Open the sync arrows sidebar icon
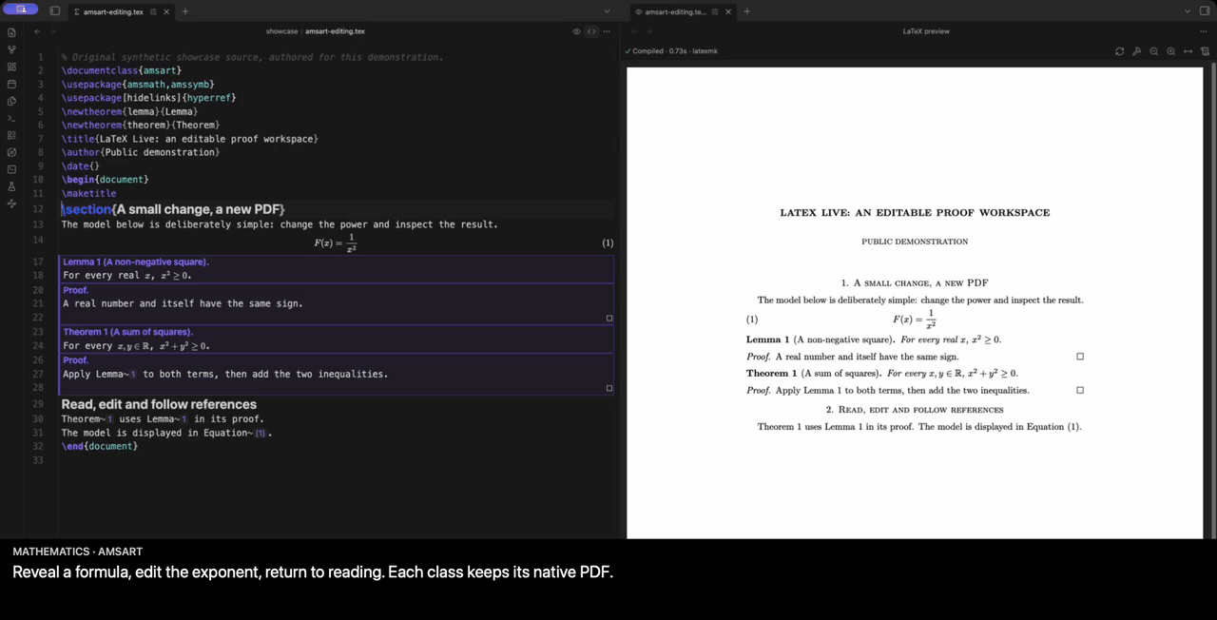This screenshot has height=620, width=1217. (x=11, y=203)
